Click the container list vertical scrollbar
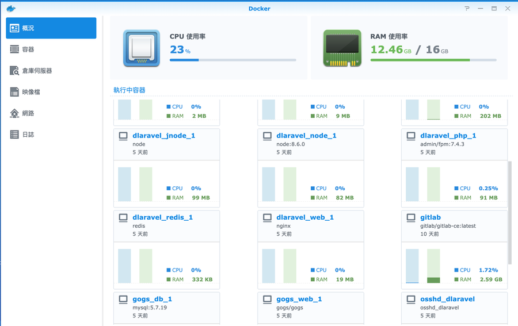This screenshot has width=518, height=326. 510,213
